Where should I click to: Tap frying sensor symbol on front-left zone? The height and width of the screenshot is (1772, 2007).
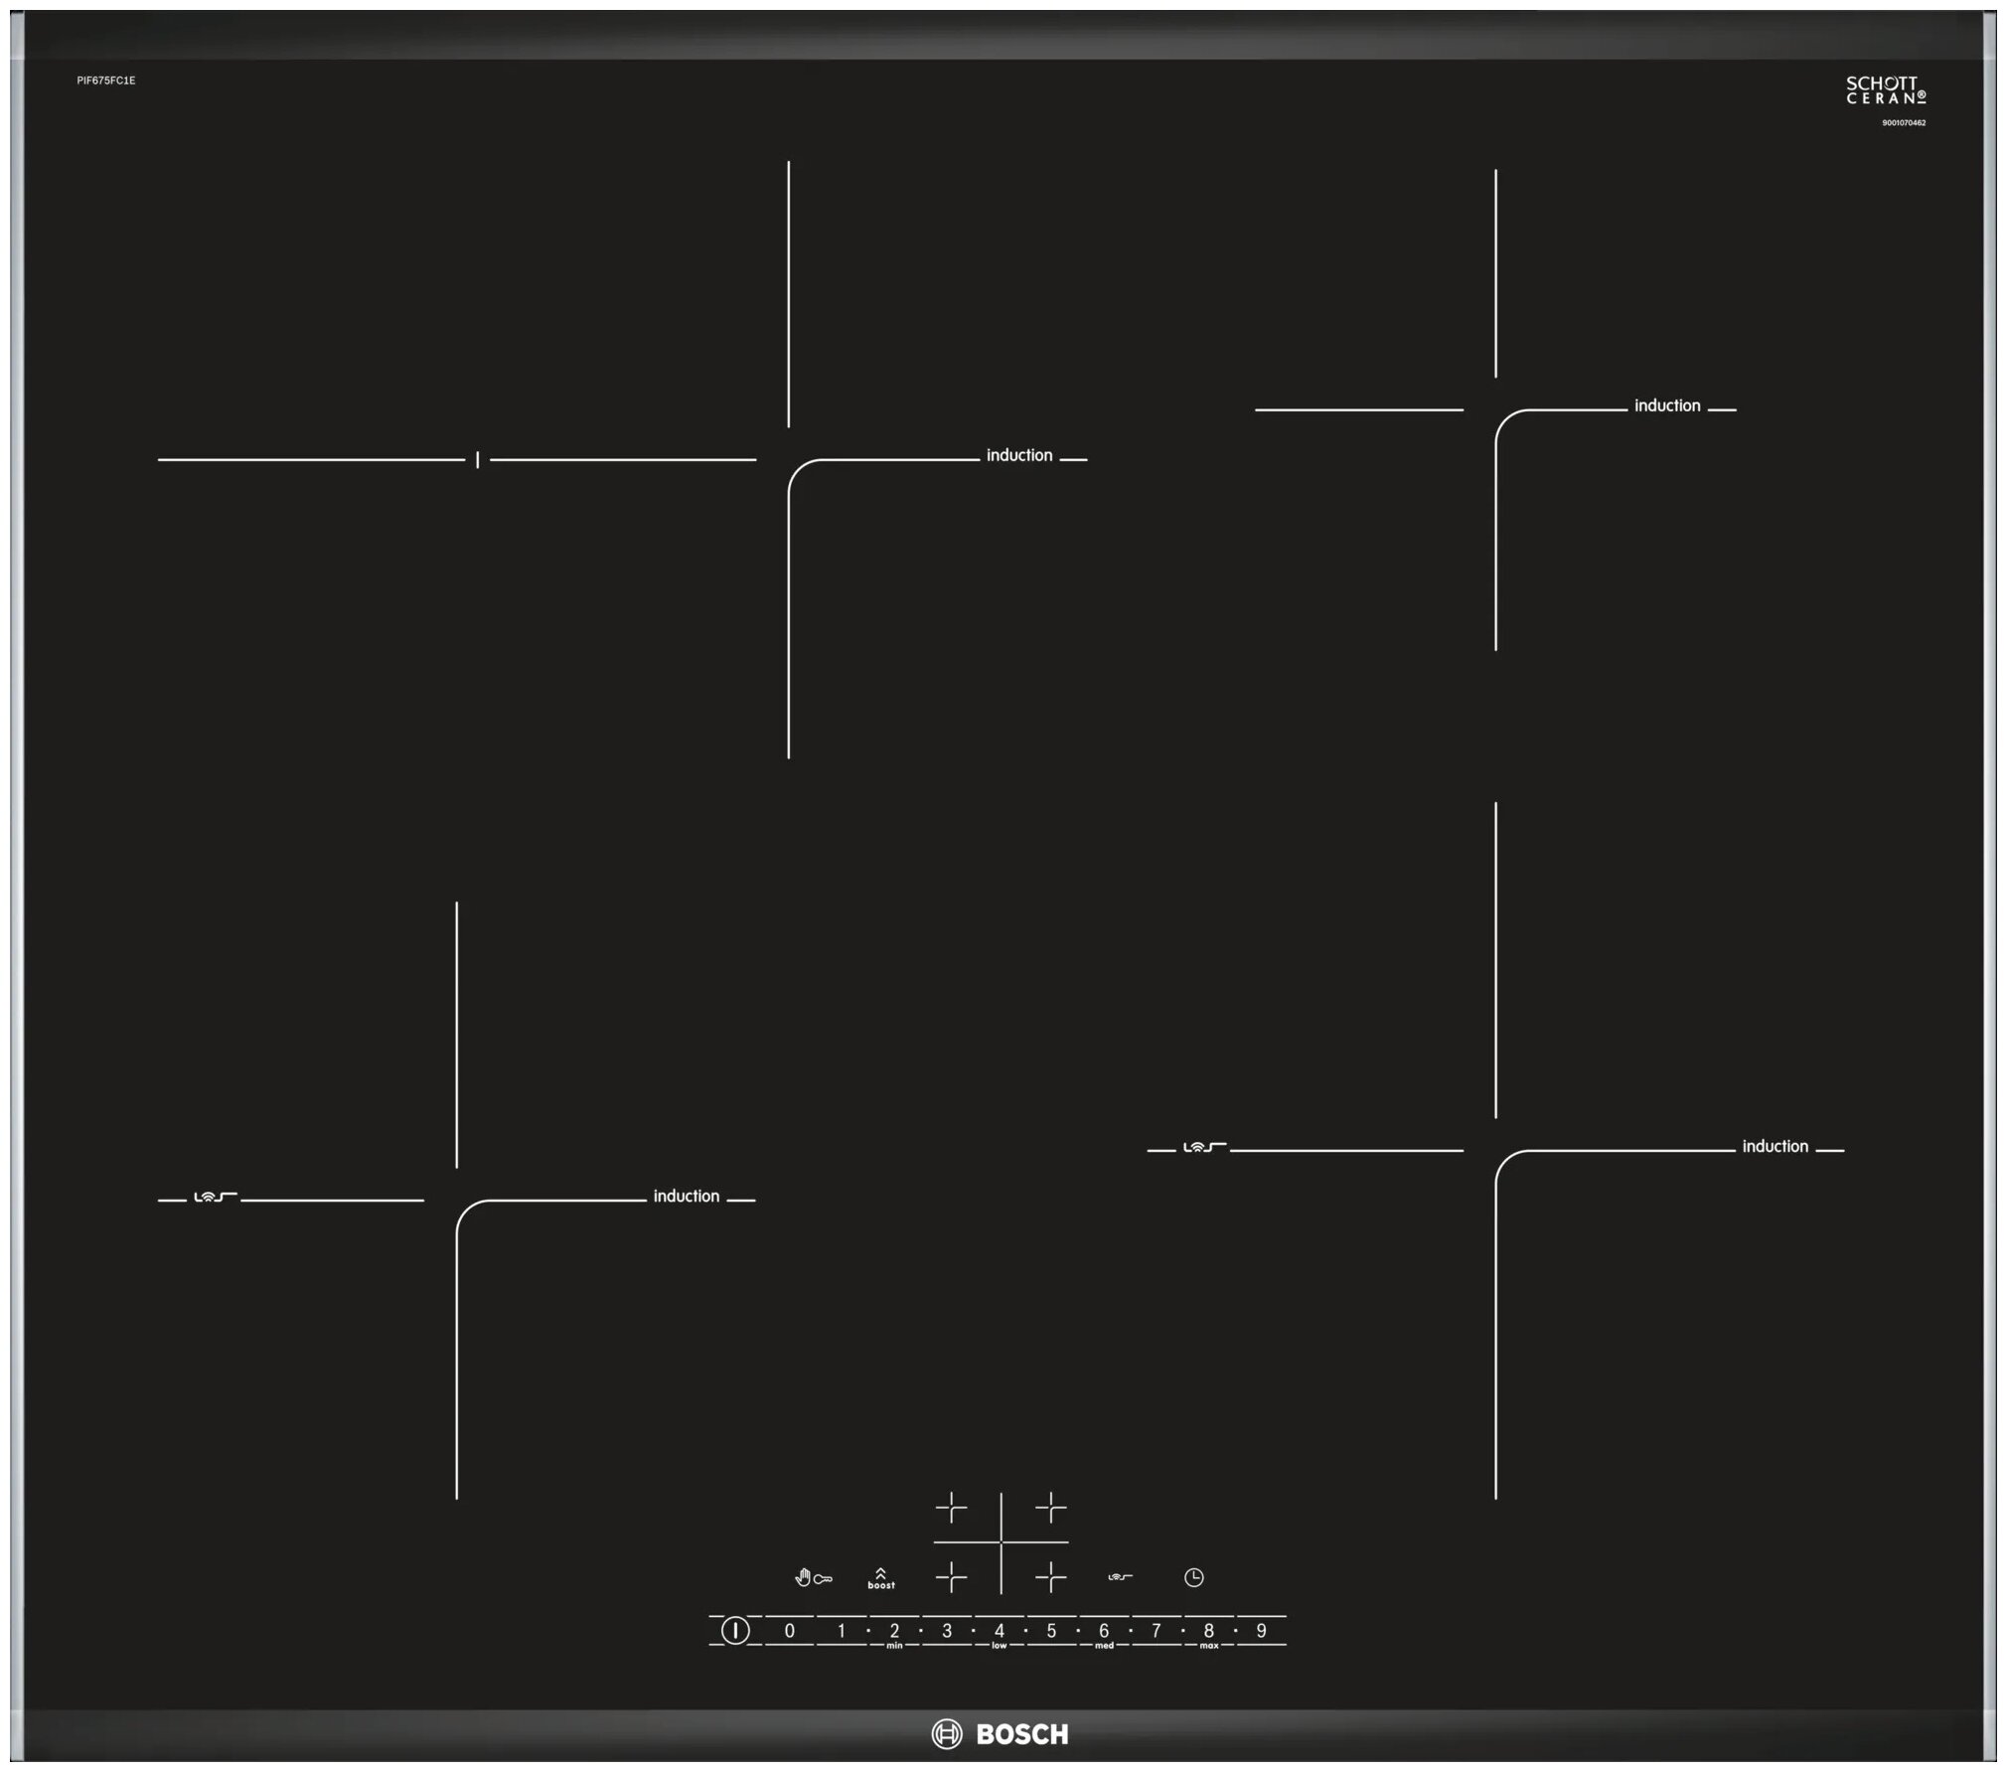tap(214, 1198)
